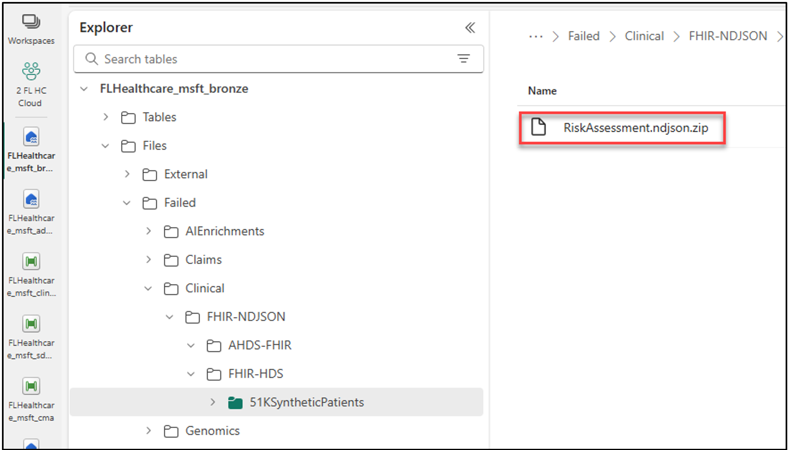Collapse the Clinical folder chevron

point(148,288)
